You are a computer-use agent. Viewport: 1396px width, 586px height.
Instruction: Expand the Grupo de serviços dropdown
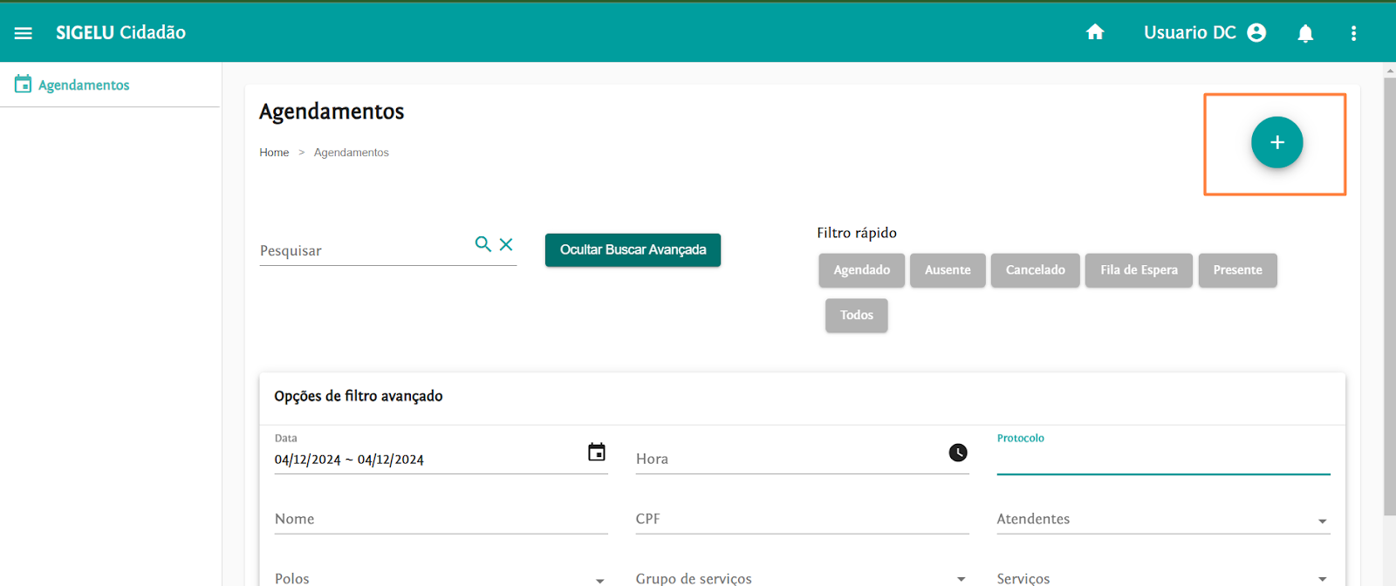pyautogui.click(x=961, y=579)
